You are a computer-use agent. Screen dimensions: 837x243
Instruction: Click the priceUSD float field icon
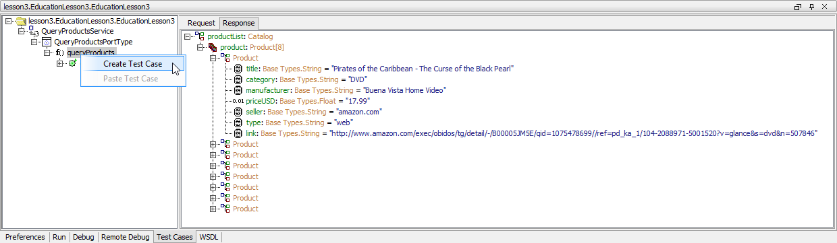(238, 101)
